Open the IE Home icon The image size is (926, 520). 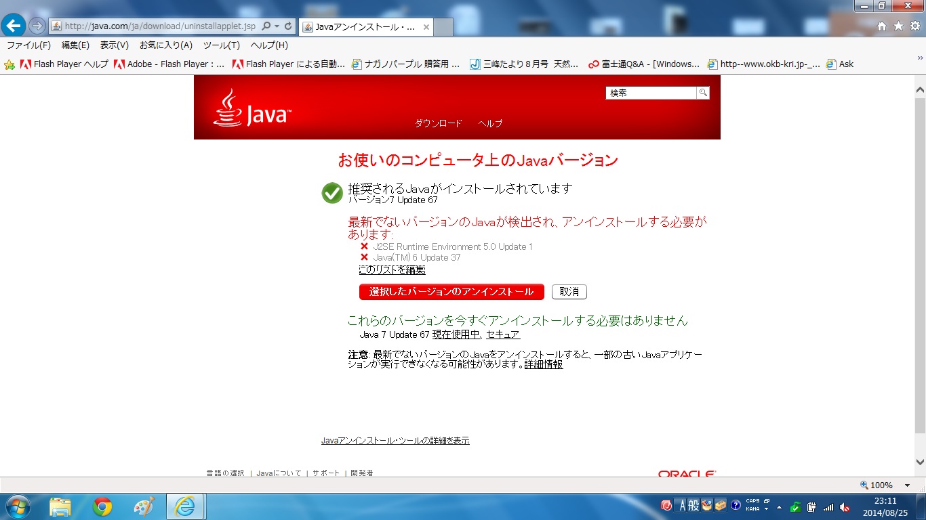click(882, 26)
